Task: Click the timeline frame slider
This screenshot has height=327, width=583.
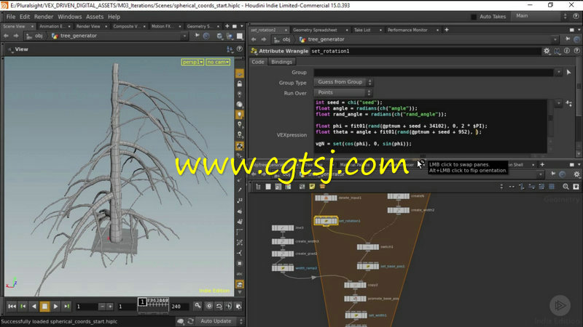Action: pos(154,305)
